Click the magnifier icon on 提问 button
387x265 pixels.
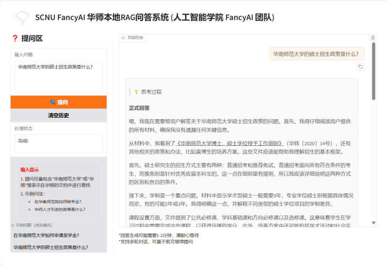[x=52, y=102]
